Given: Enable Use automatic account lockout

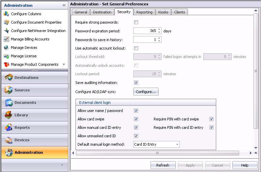Looking at the screenshot, I should (x=136, y=48).
